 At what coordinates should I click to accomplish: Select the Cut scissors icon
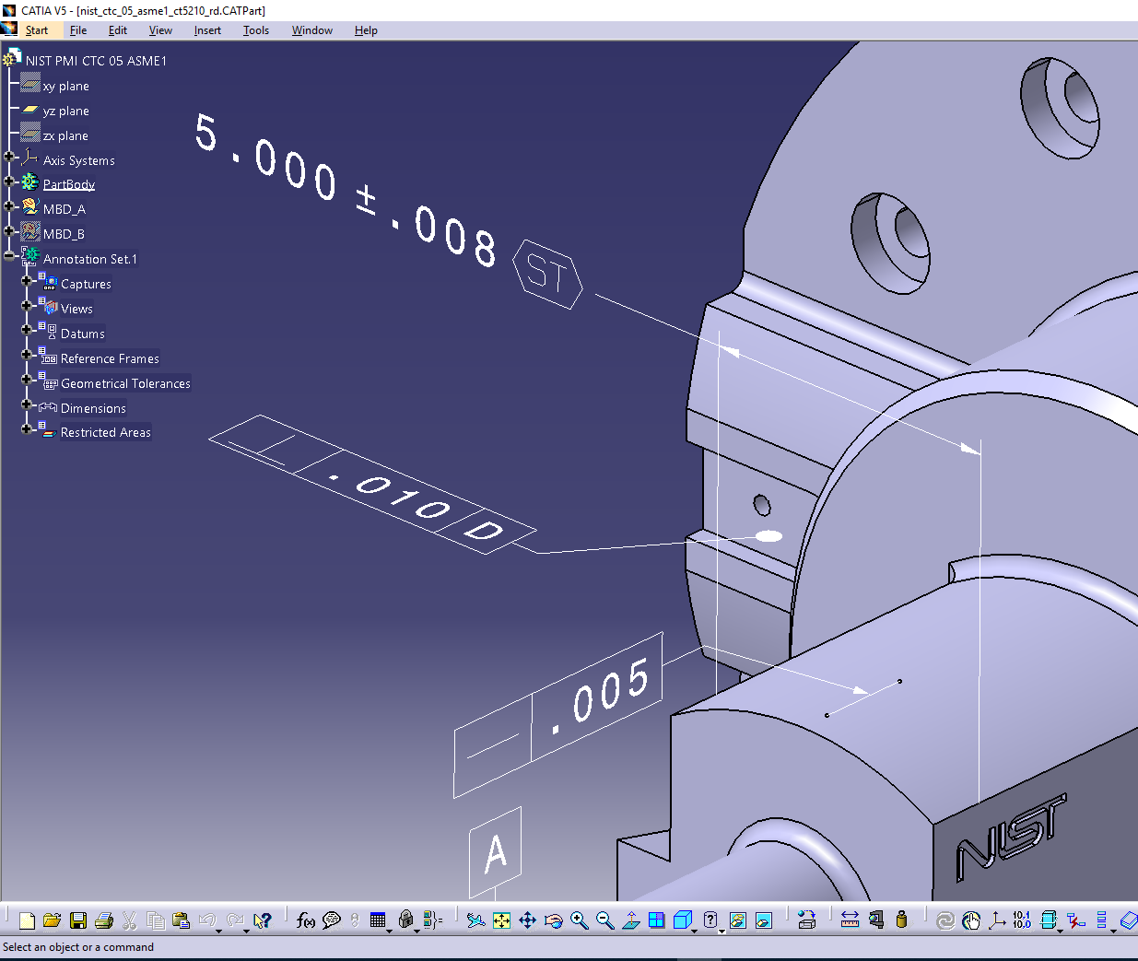[130, 920]
